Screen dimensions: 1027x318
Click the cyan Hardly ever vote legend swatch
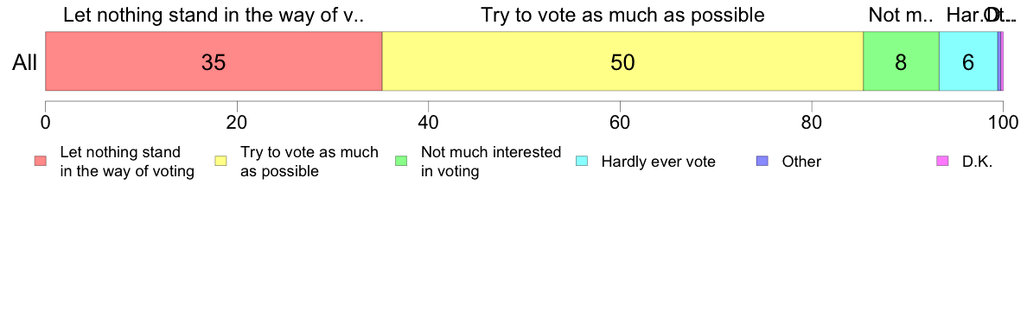click(582, 161)
